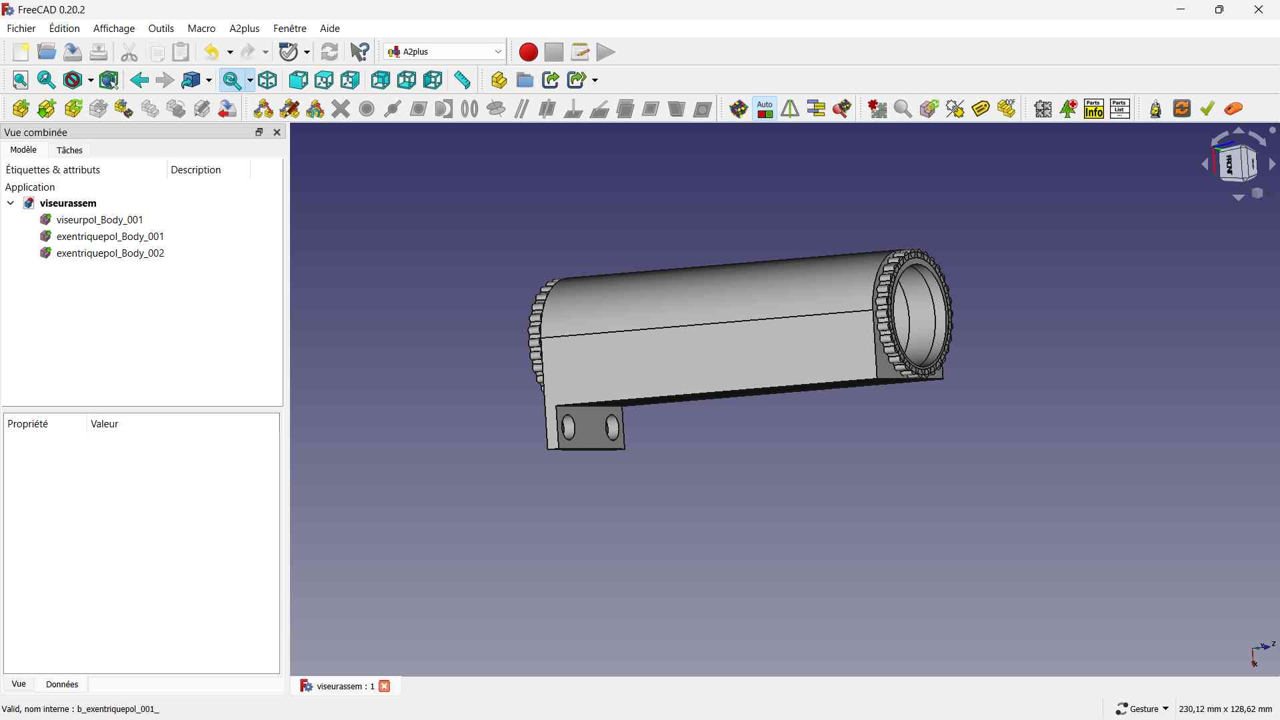The height and width of the screenshot is (720, 1280).
Task: Toggle the float/dock button of Vue combinée panel
Action: tap(259, 132)
